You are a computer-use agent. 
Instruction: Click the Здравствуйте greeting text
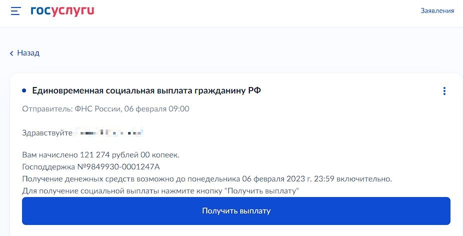pos(48,133)
